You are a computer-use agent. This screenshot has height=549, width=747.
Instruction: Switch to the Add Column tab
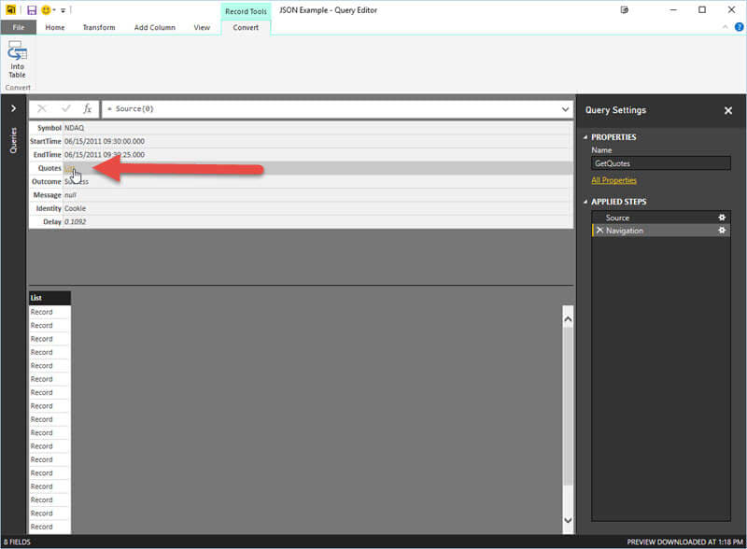click(154, 27)
